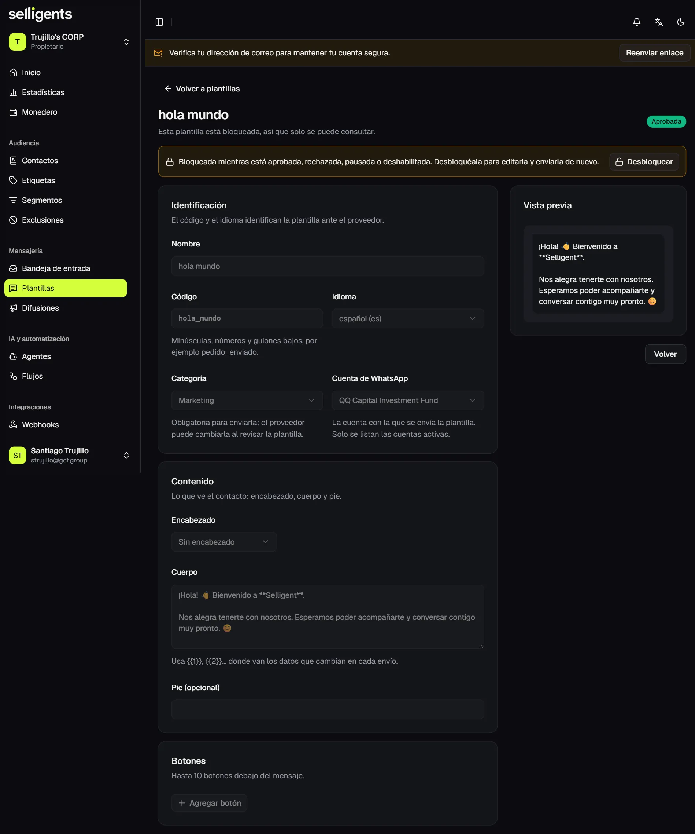The image size is (695, 834).
Task: Click the Aprobada status badge
Action: pyautogui.click(x=666, y=121)
